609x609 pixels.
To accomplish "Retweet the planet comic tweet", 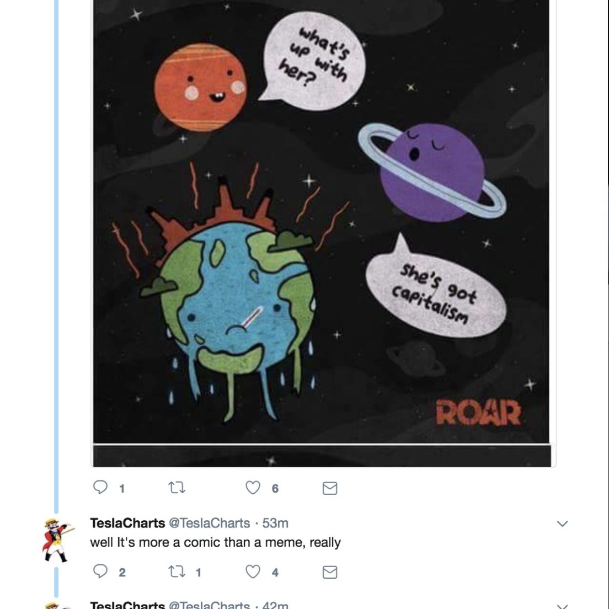I will [177, 488].
